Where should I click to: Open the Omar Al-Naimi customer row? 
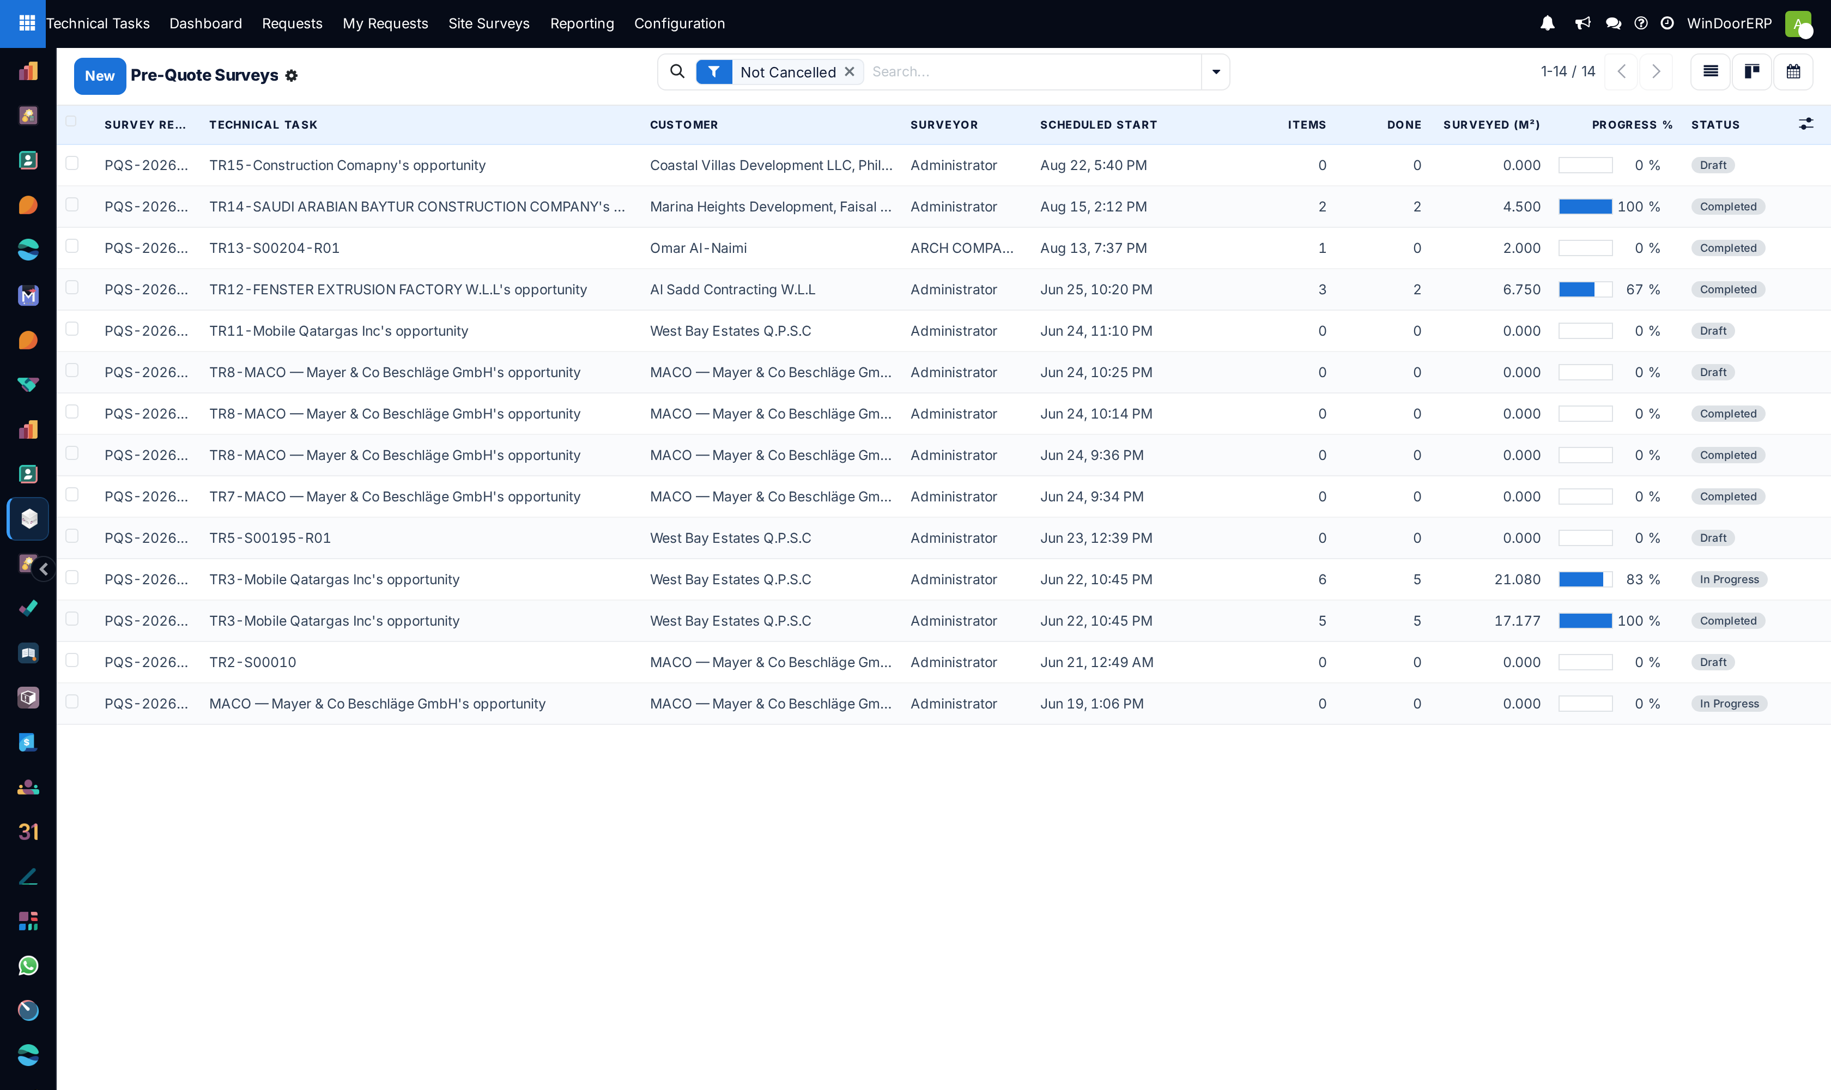(698, 249)
